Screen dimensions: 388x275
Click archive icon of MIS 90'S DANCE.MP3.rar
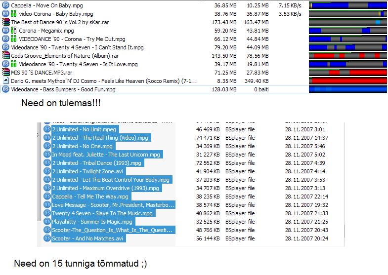[x=5, y=73]
